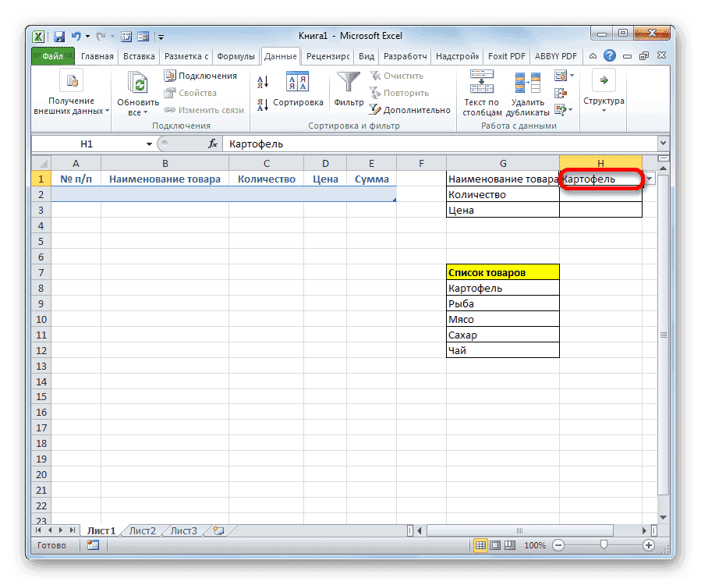The height and width of the screenshot is (585, 701).
Task: Open the dropdown on cell H1
Action: pyautogui.click(x=648, y=179)
